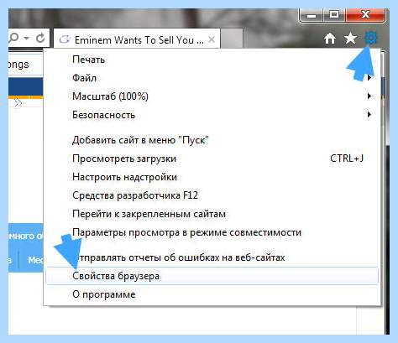
Task: Choose Перейти к закрепленным сайтам
Action: click(x=212, y=214)
